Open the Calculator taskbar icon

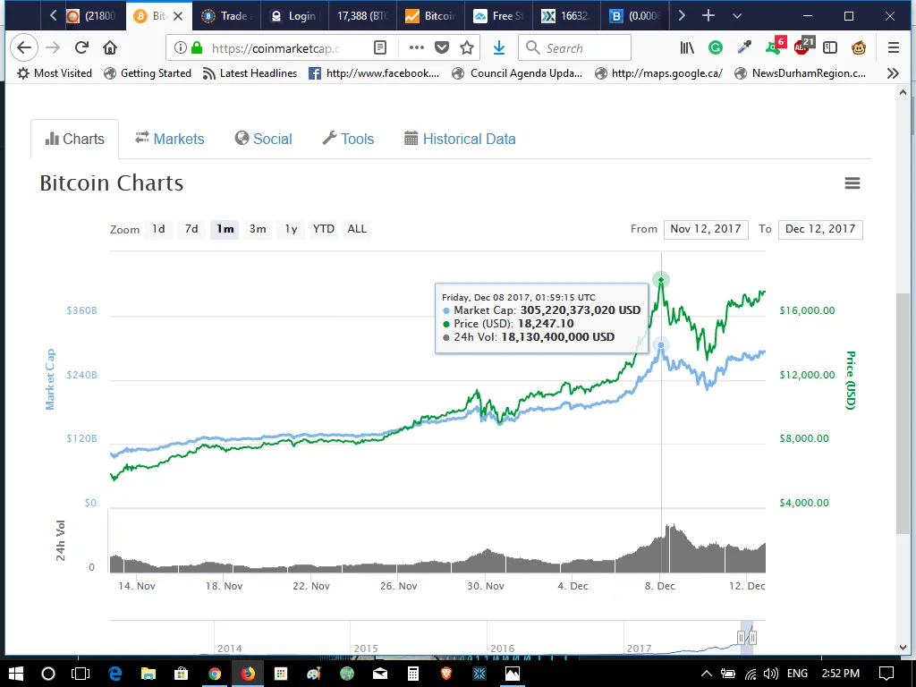pyautogui.click(x=413, y=674)
